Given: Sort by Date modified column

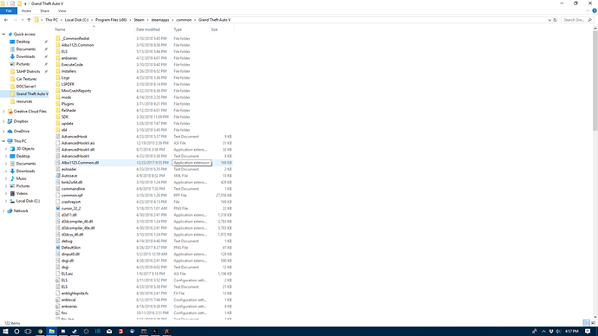Looking at the screenshot, I should tap(148, 29).
